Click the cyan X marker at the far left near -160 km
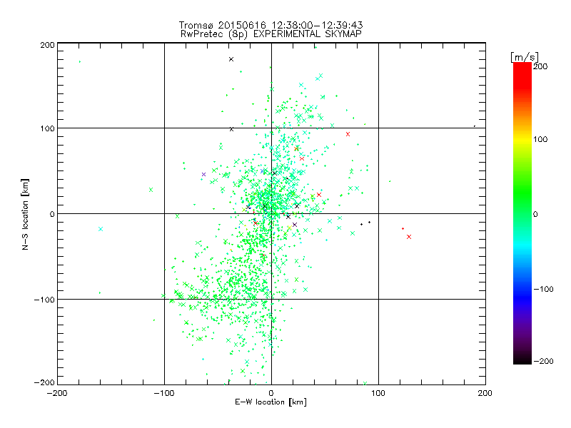 (101, 229)
